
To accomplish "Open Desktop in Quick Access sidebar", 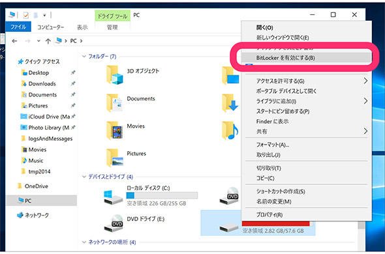I will (38, 73).
